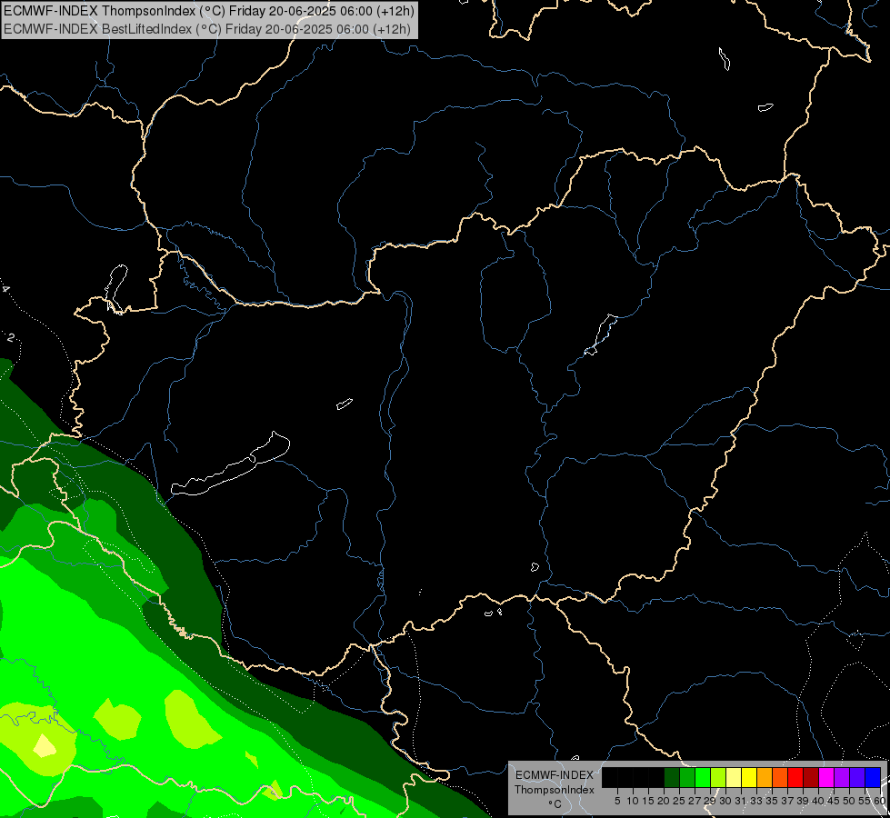Click the purple 45–50 legend swatch
The image size is (890, 818).
pos(842,777)
